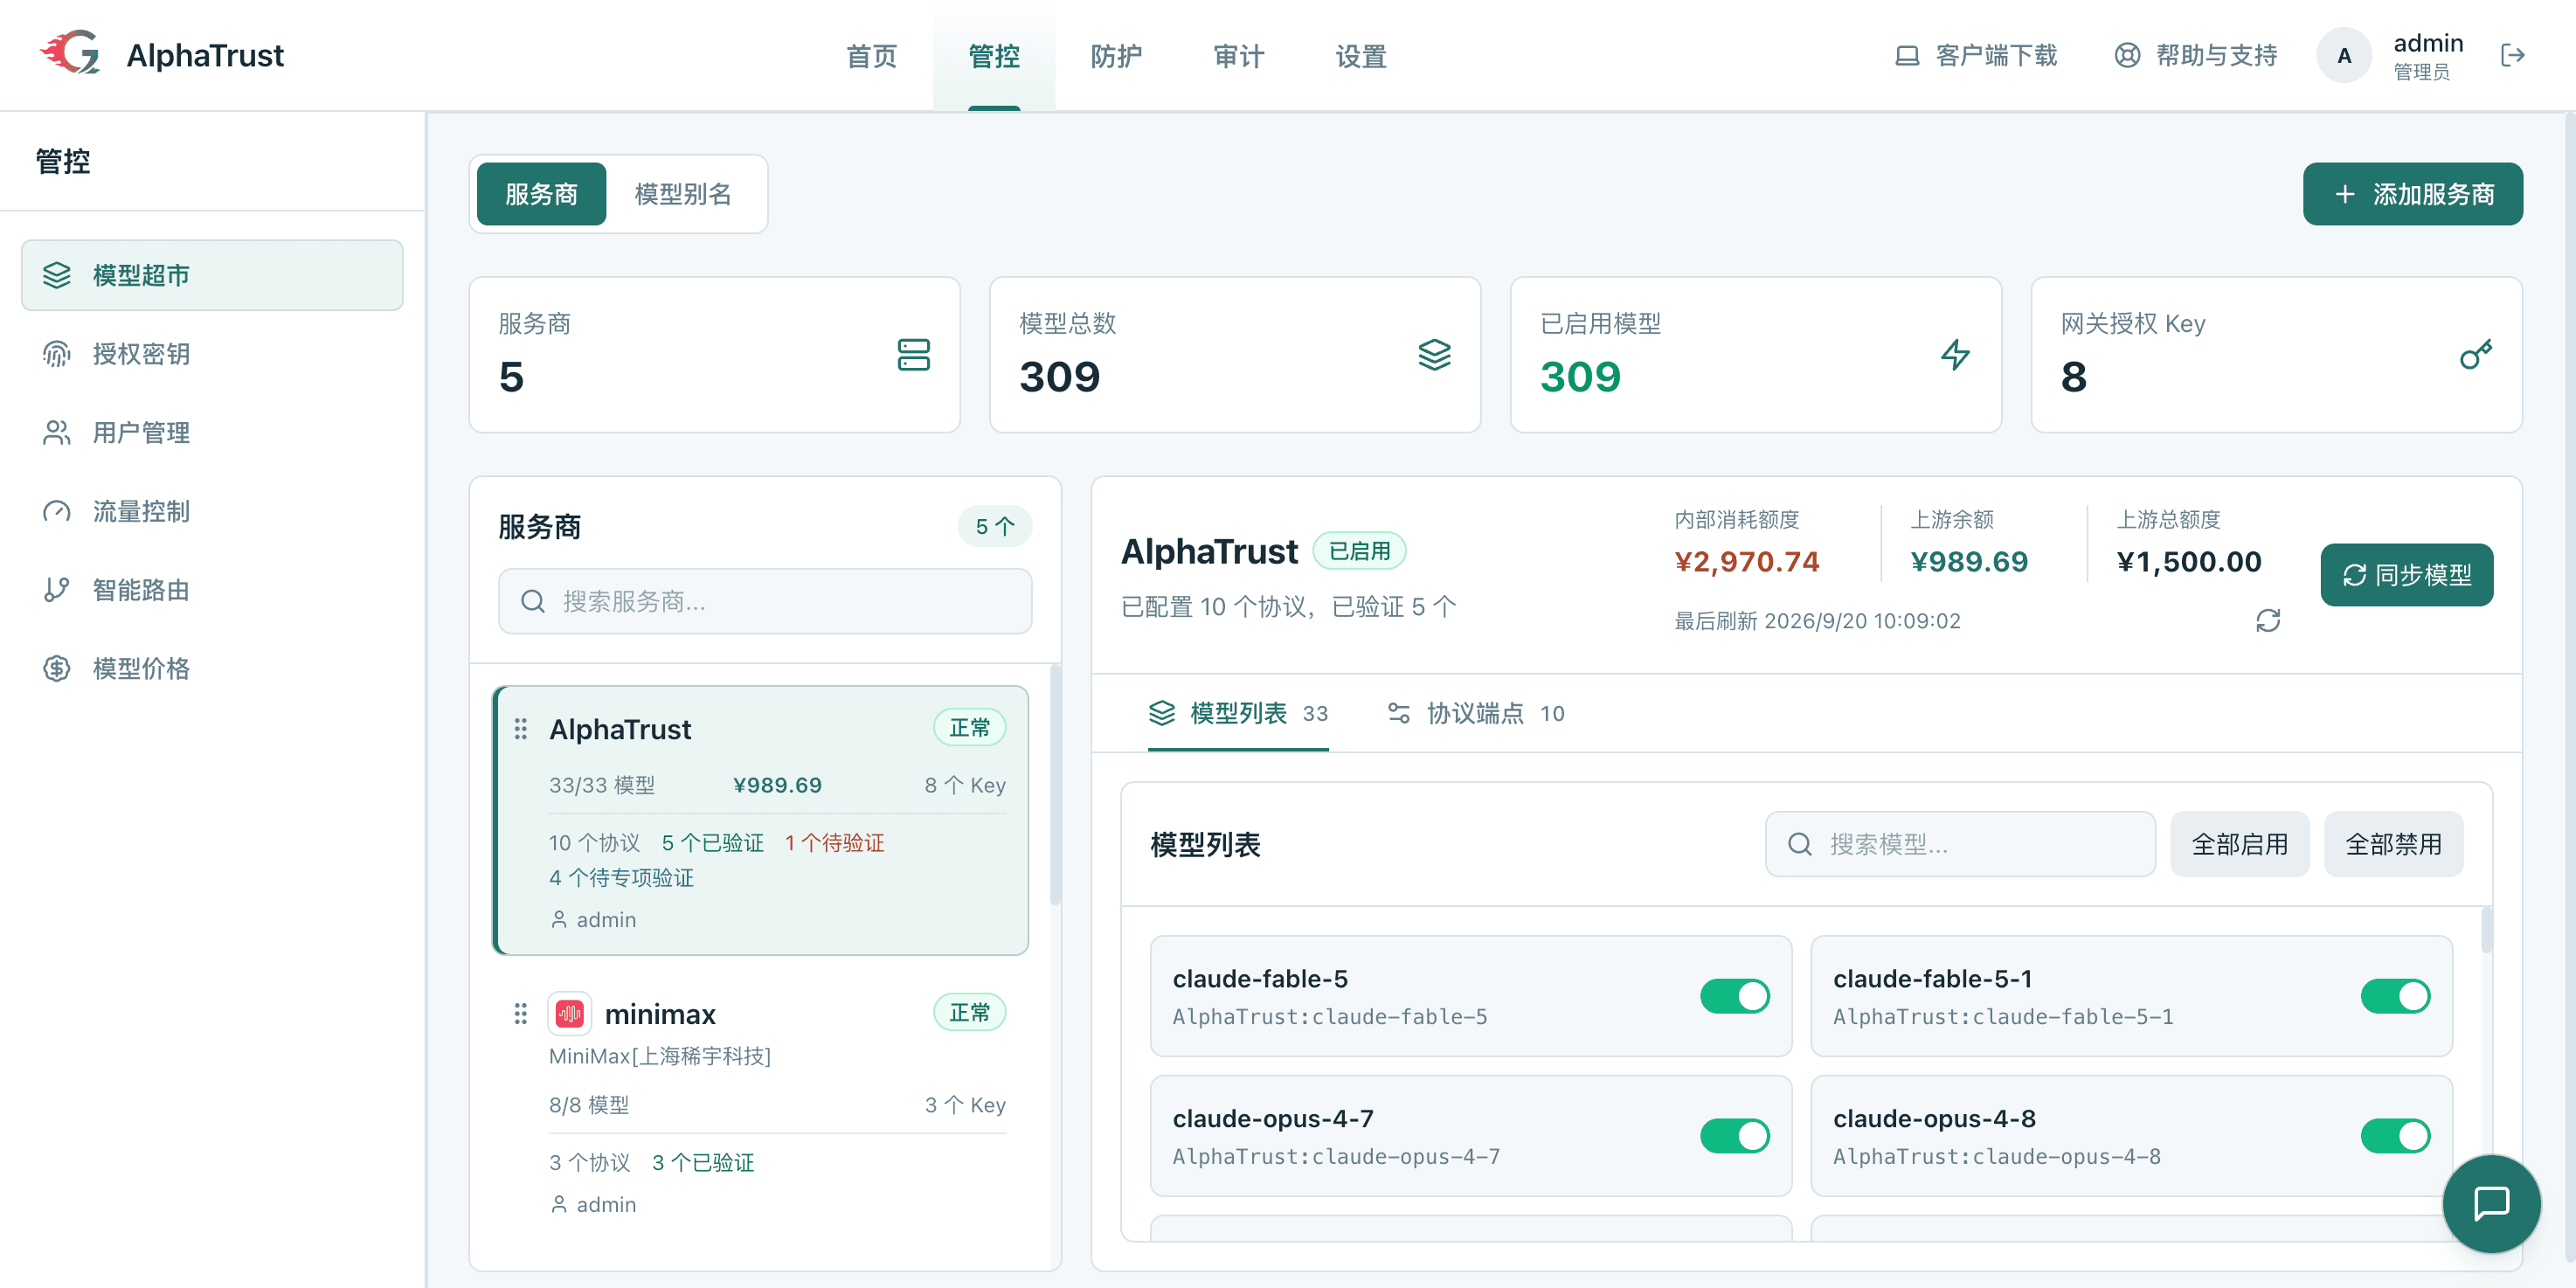
Task: Click the key icon in 网关授权 Key card
Action: (x=2475, y=355)
